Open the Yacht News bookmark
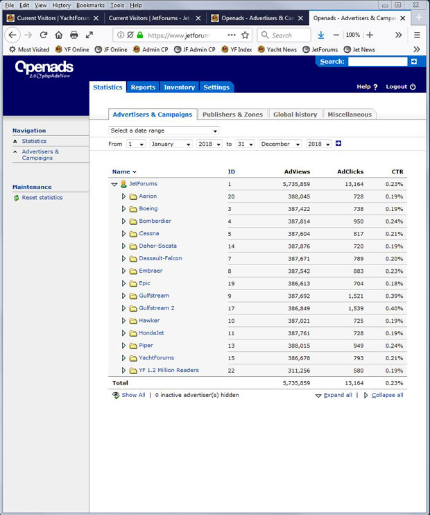 point(277,49)
